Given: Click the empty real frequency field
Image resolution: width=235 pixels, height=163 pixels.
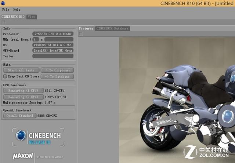Looking at the screenshot, I should coord(59,39).
